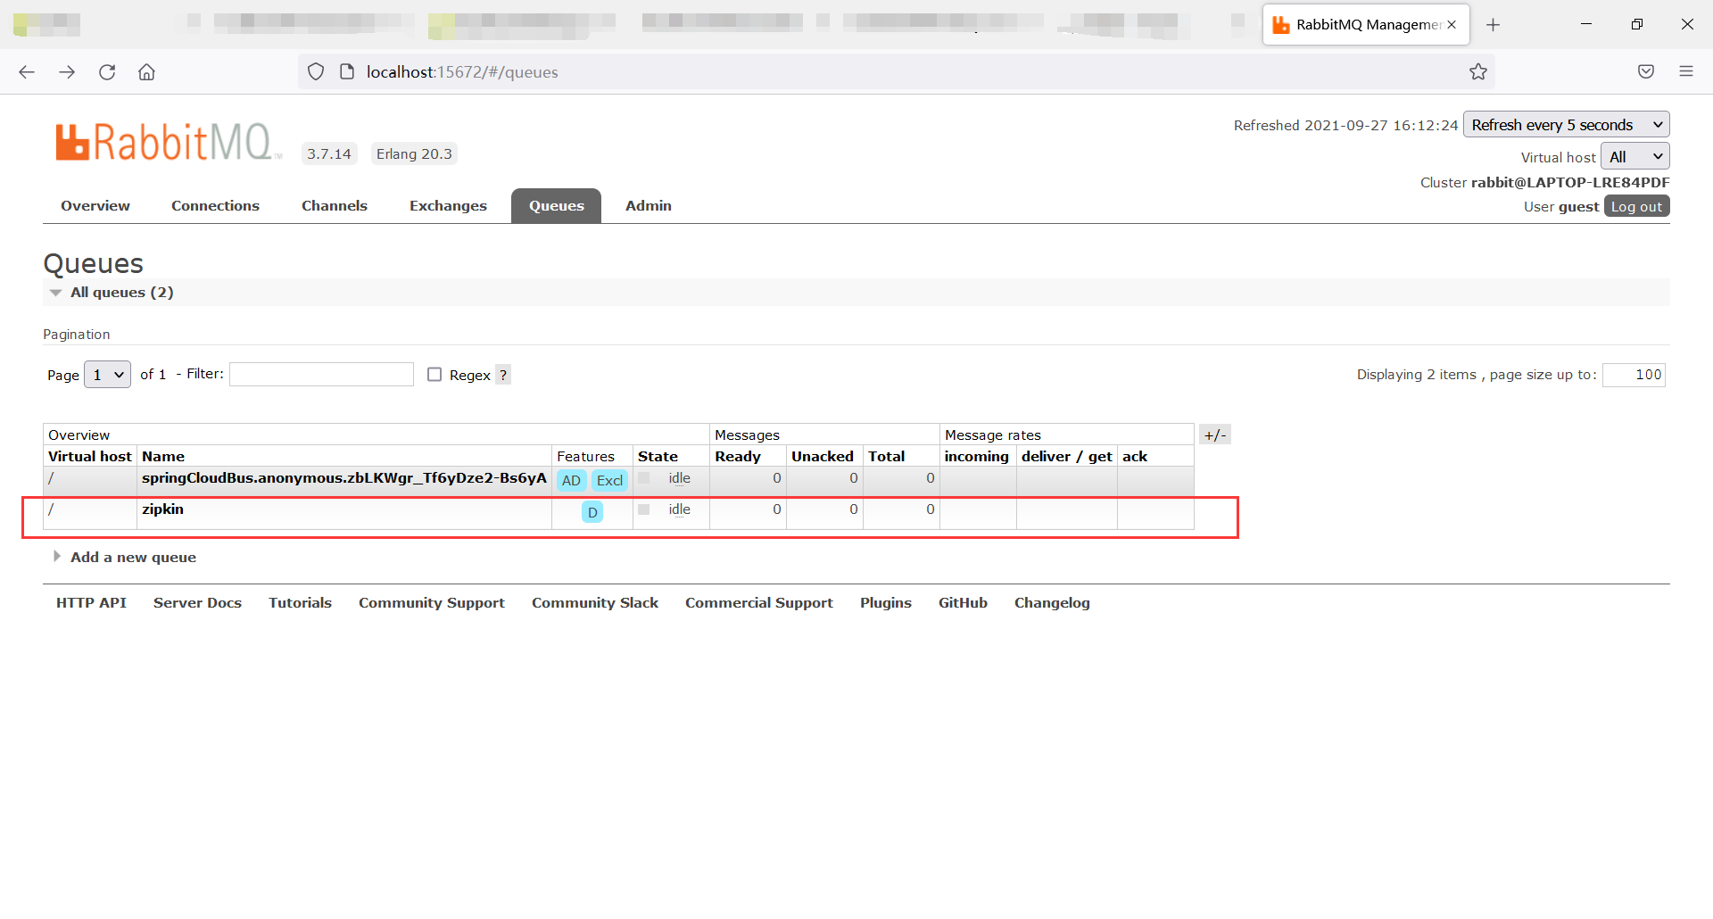1713x919 pixels.
Task: Open the springCloudBus anonymous queue
Action: click(x=344, y=478)
